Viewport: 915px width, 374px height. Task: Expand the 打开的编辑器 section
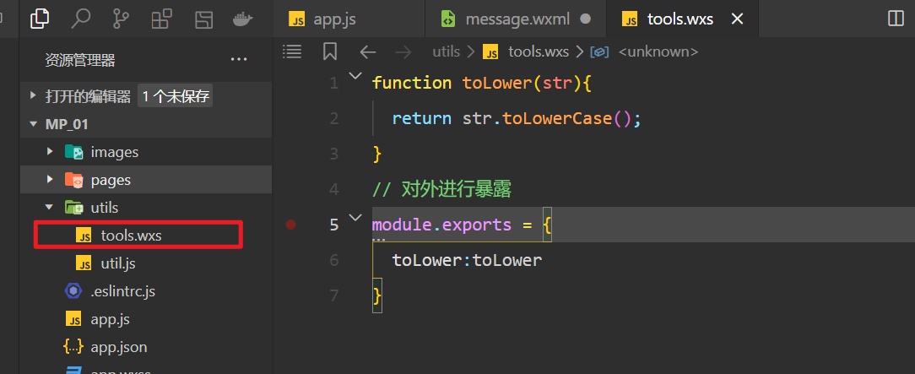(x=33, y=96)
